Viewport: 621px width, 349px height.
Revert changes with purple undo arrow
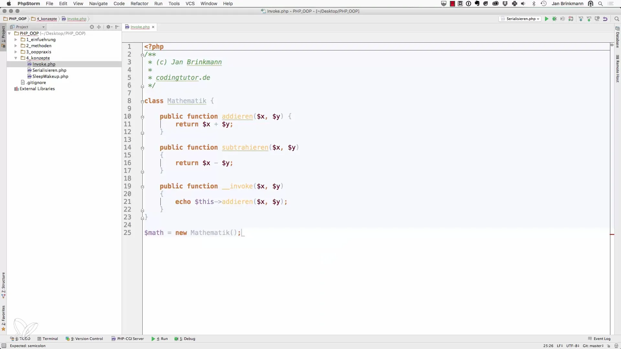(605, 19)
